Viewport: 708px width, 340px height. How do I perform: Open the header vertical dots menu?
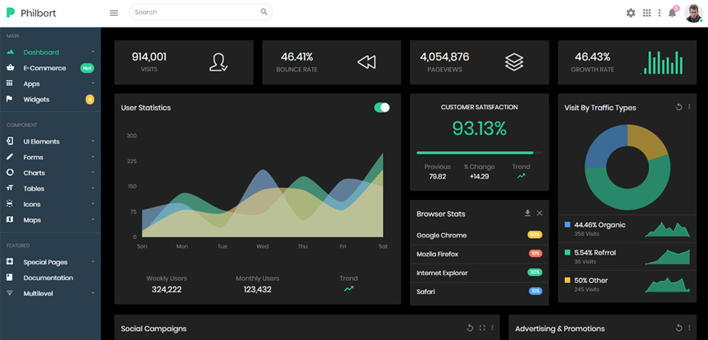coord(659,13)
